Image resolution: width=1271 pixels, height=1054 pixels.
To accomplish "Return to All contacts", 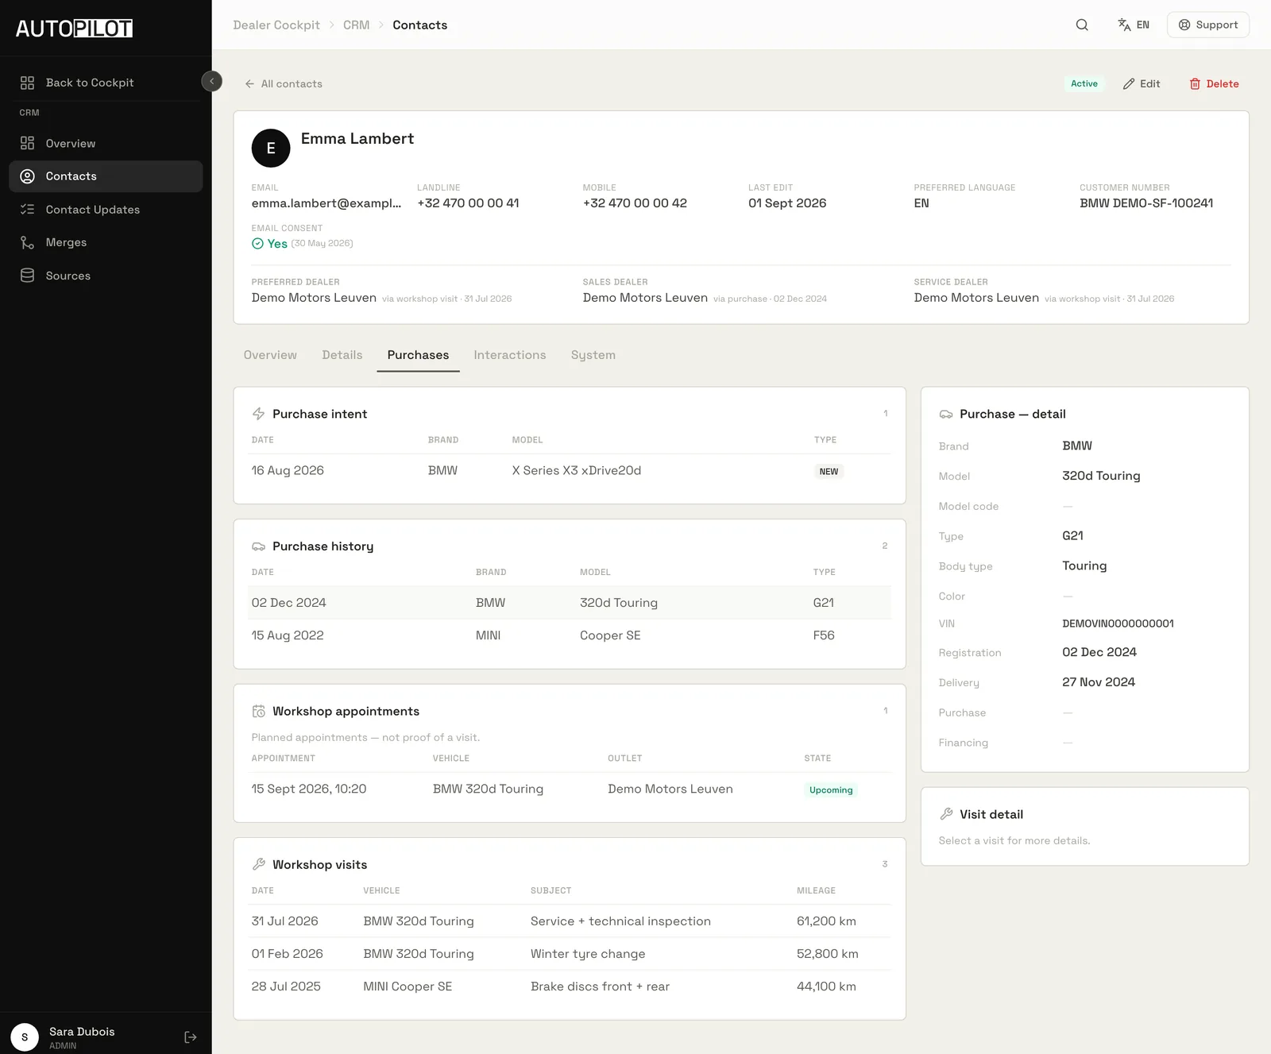I will coord(284,83).
